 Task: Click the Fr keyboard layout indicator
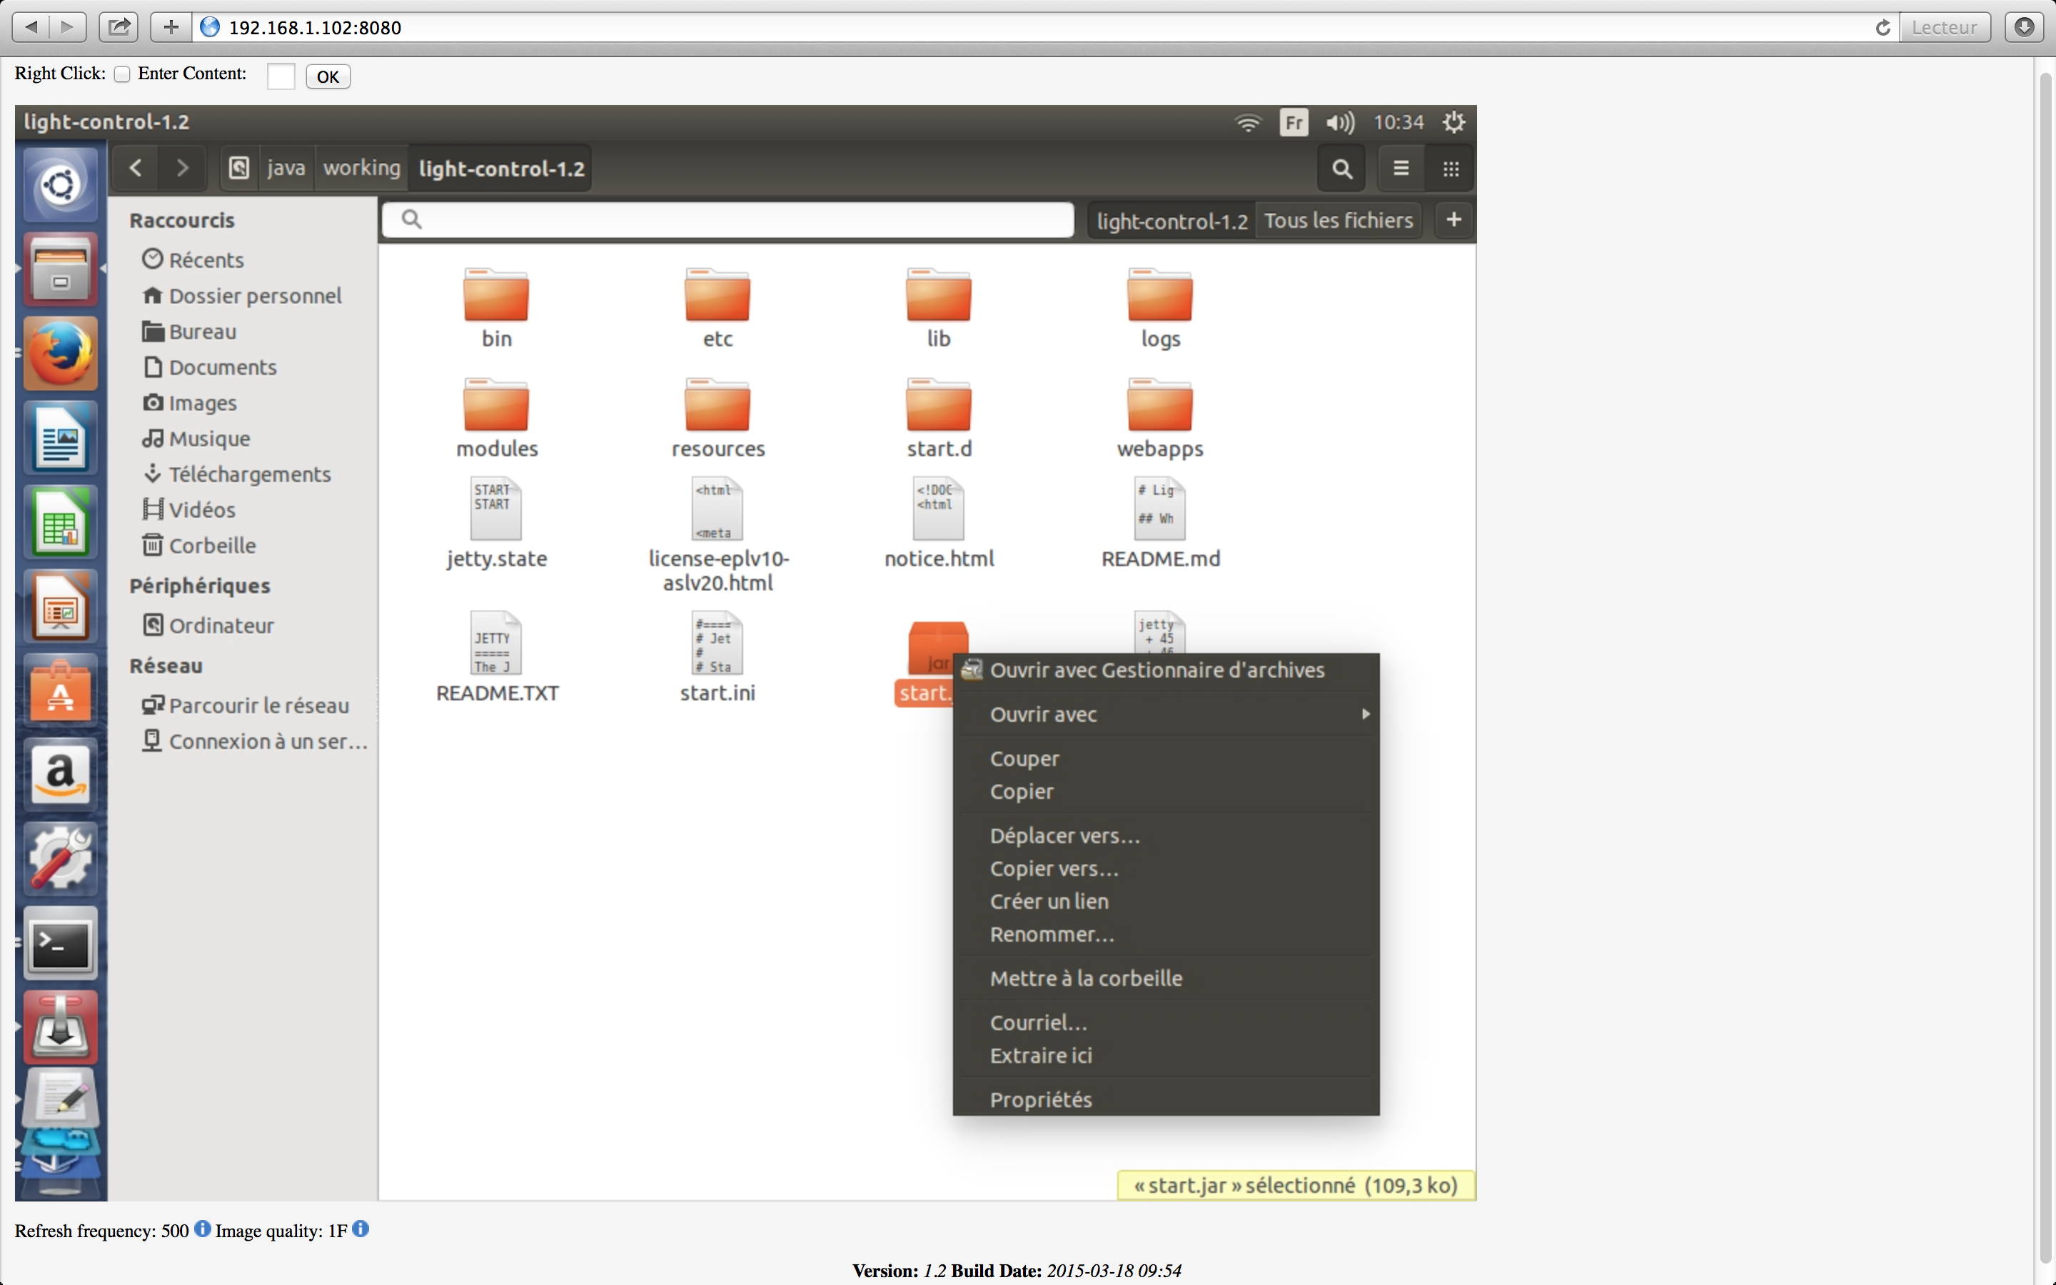click(x=1292, y=122)
